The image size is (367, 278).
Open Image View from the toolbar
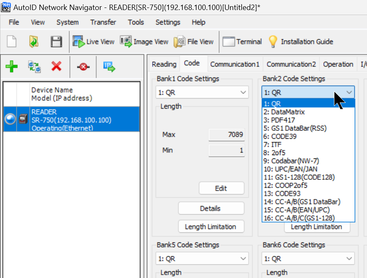click(144, 42)
